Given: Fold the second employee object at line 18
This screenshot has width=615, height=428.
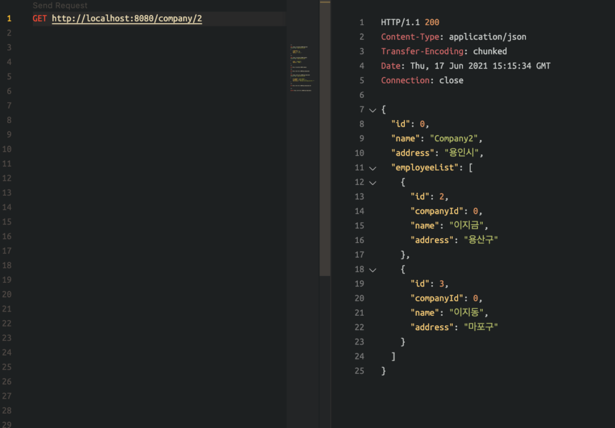Looking at the screenshot, I should (373, 270).
